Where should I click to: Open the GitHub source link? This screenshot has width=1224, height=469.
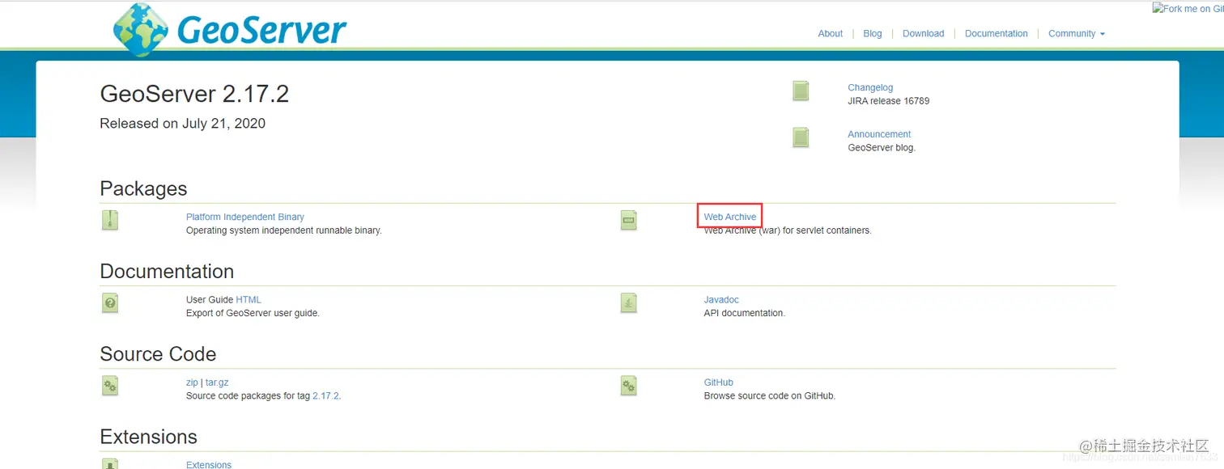[x=719, y=382]
